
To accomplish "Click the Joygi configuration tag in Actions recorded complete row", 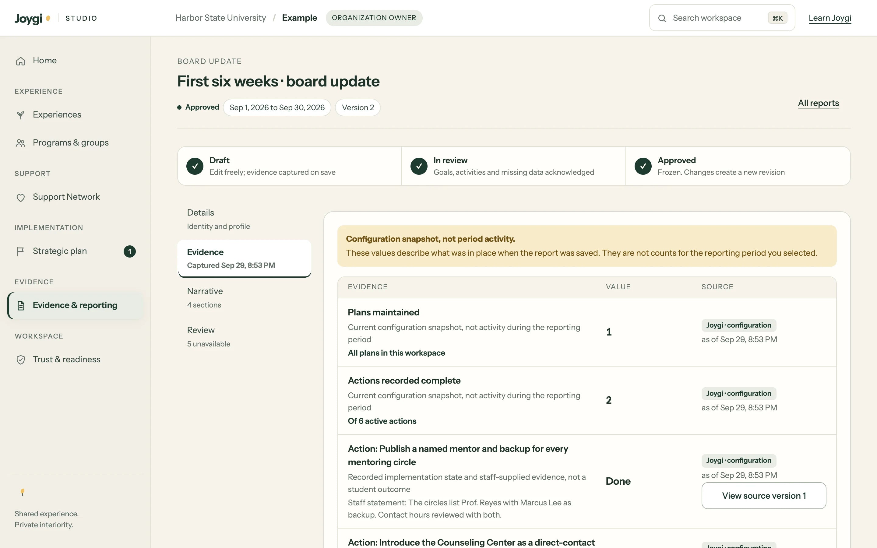I will tap(738, 394).
